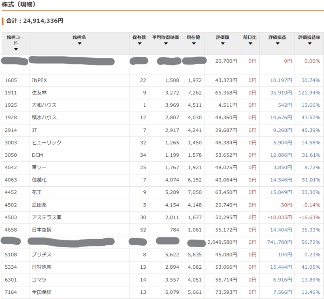Select stock code 1911
This screenshot has width=324, height=299.
coord(11,93)
